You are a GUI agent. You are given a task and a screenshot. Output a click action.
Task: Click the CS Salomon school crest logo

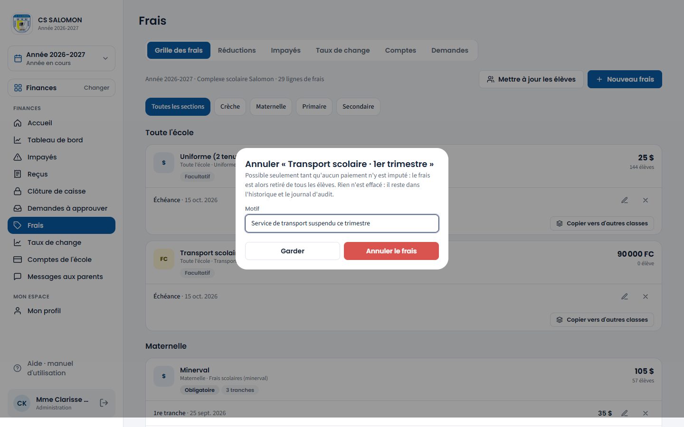coord(22,23)
